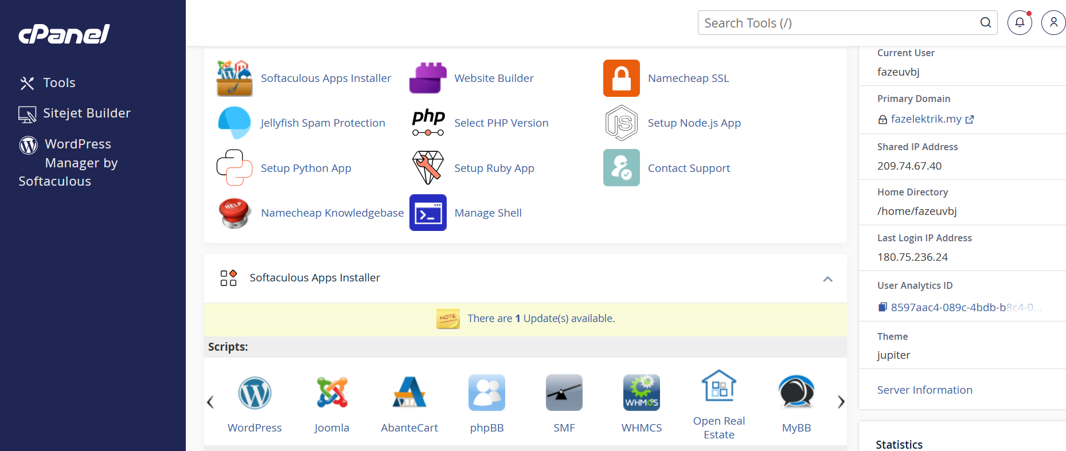Show previous scripts with left arrow
The image size is (1066, 451).
(x=210, y=402)
